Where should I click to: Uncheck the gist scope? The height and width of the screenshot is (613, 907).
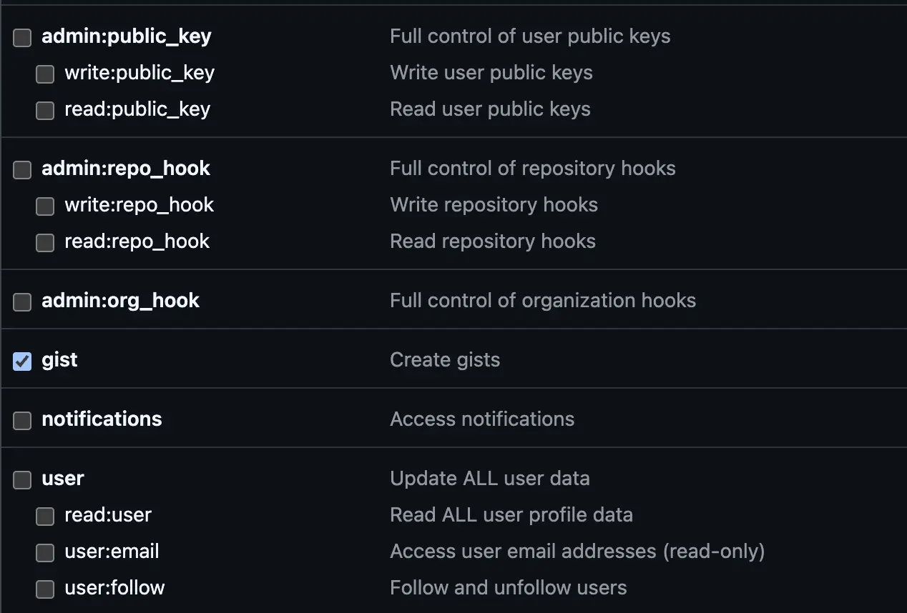point(21,361)
